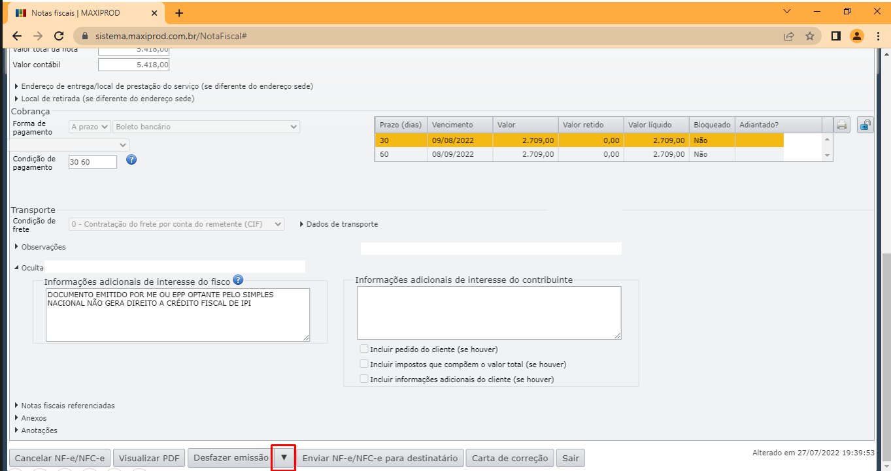
Task: Select the Notas fiscais | MAXIPROD tab
Action: coord(85,13)
